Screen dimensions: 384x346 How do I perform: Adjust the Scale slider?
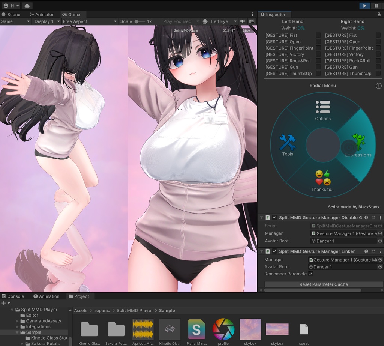coord(139,21)
